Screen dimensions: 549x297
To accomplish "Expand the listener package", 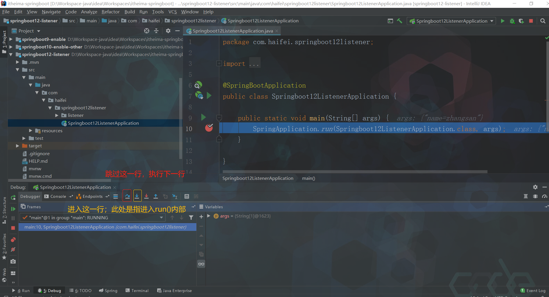I will [x=57, y=115].
